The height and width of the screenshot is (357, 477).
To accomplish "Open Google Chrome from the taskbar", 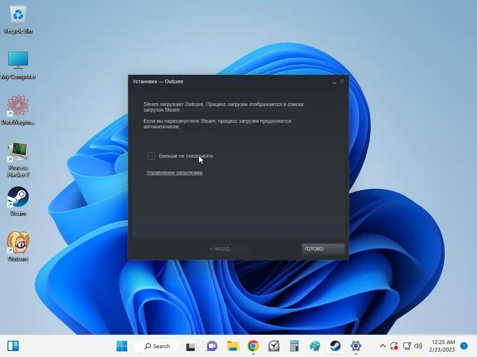I will click(x=253, y=346).
